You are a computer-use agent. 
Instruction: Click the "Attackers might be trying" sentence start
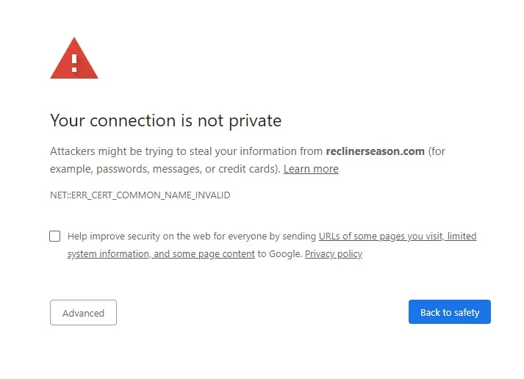tap(112, 151)
